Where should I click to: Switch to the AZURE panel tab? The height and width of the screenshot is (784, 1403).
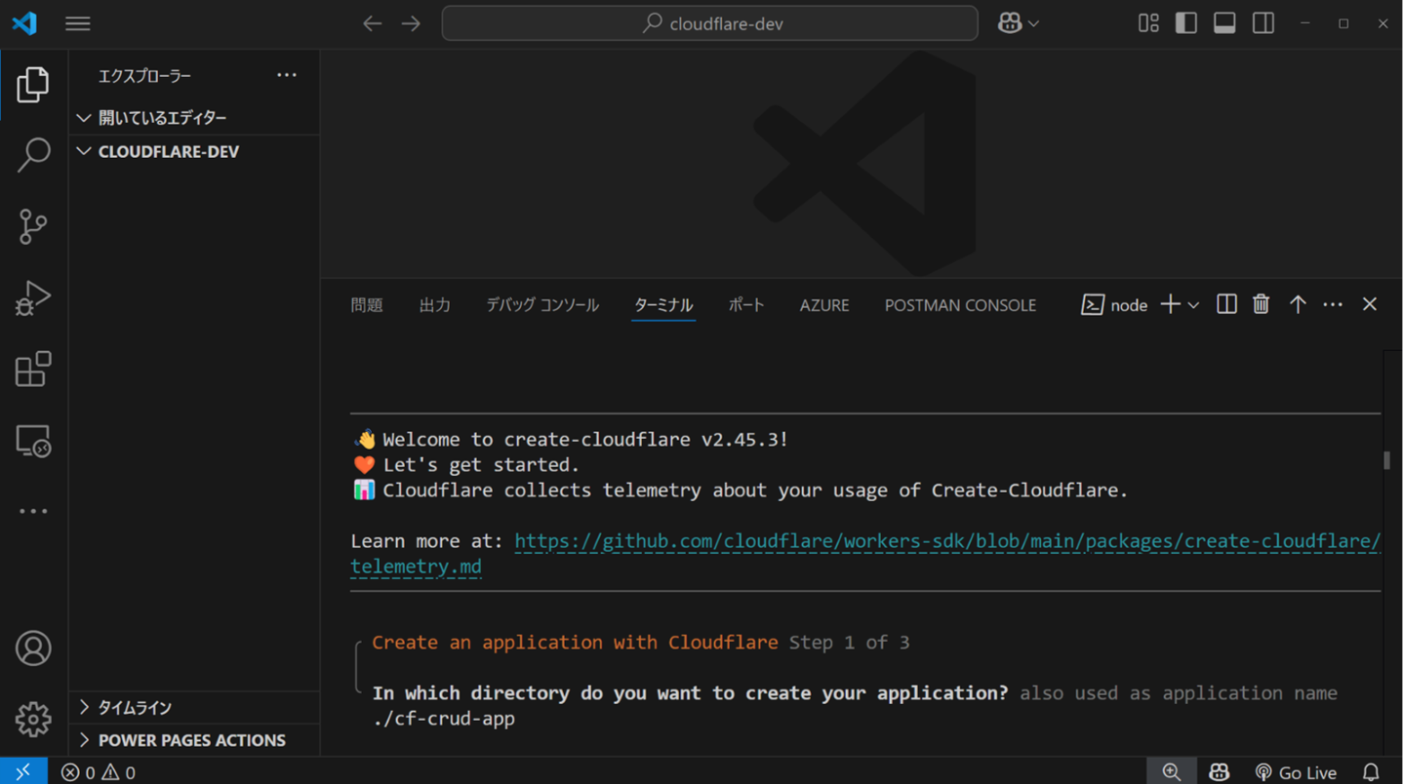(824, 305)
